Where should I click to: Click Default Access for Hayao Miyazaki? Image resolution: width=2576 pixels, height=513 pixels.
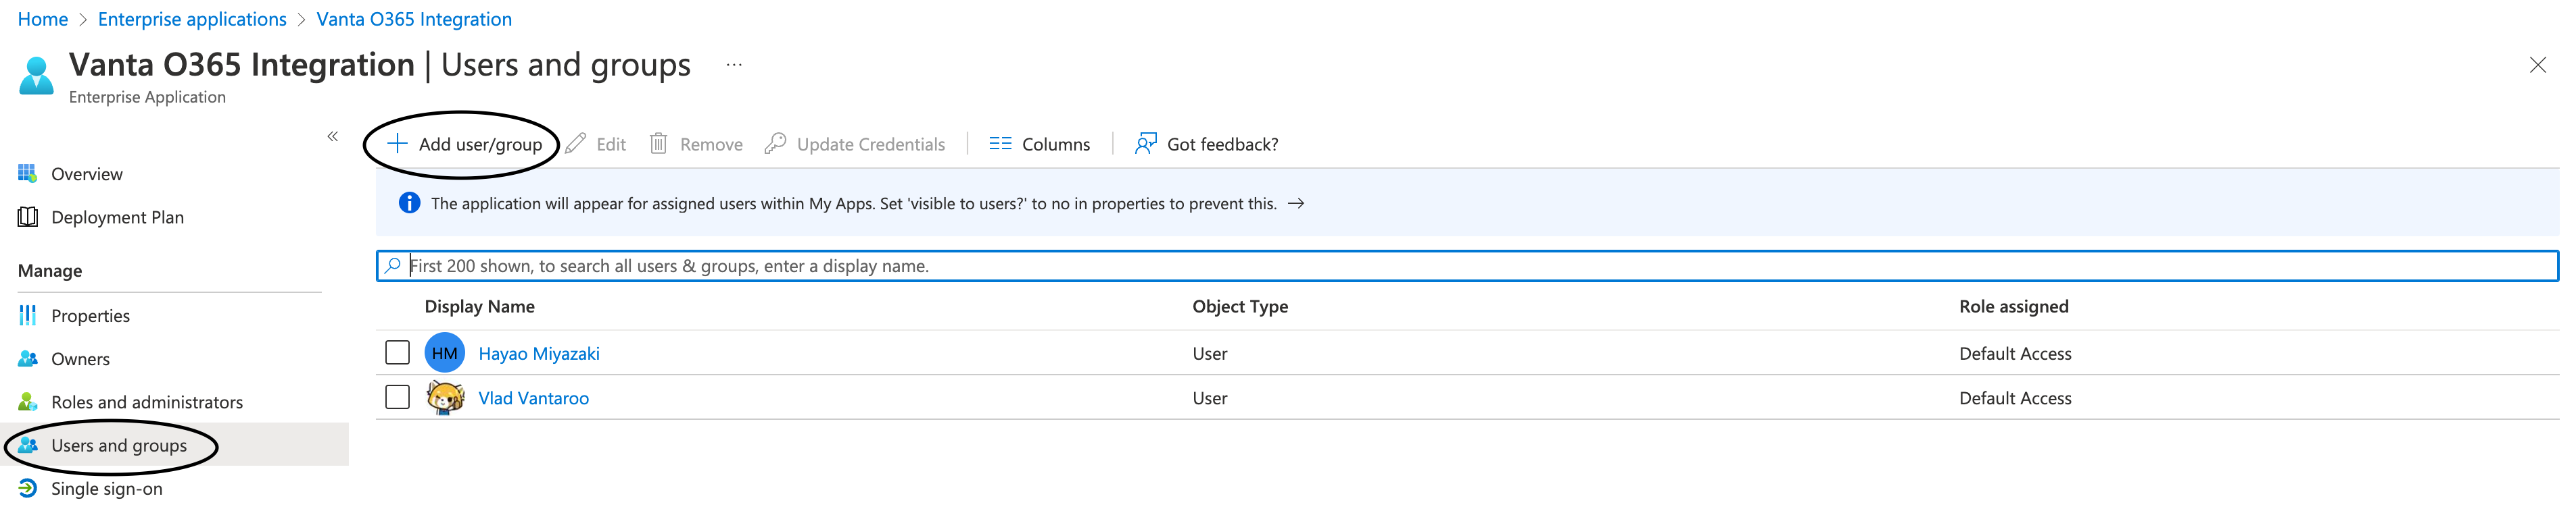2015,353
